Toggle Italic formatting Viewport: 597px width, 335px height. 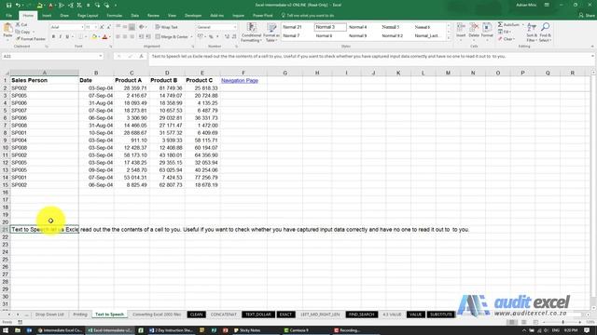60,37
